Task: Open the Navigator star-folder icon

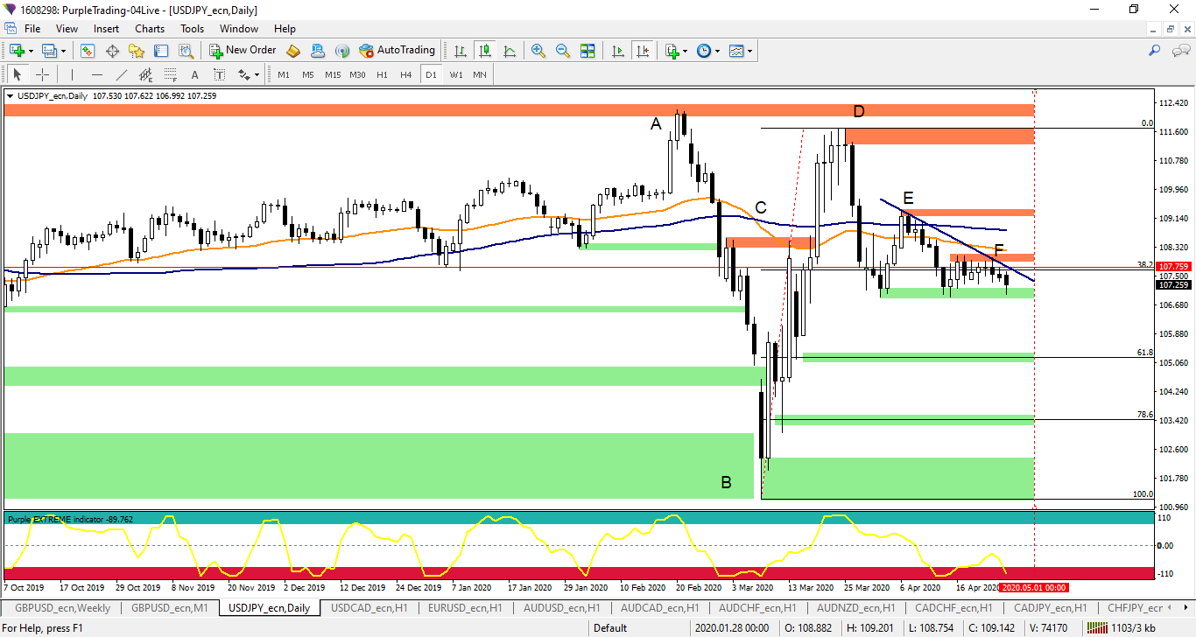Action: click(136, 51)
